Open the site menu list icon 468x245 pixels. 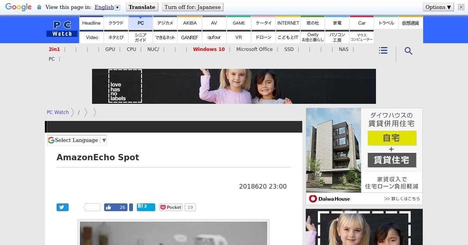[x=383, y=51]
